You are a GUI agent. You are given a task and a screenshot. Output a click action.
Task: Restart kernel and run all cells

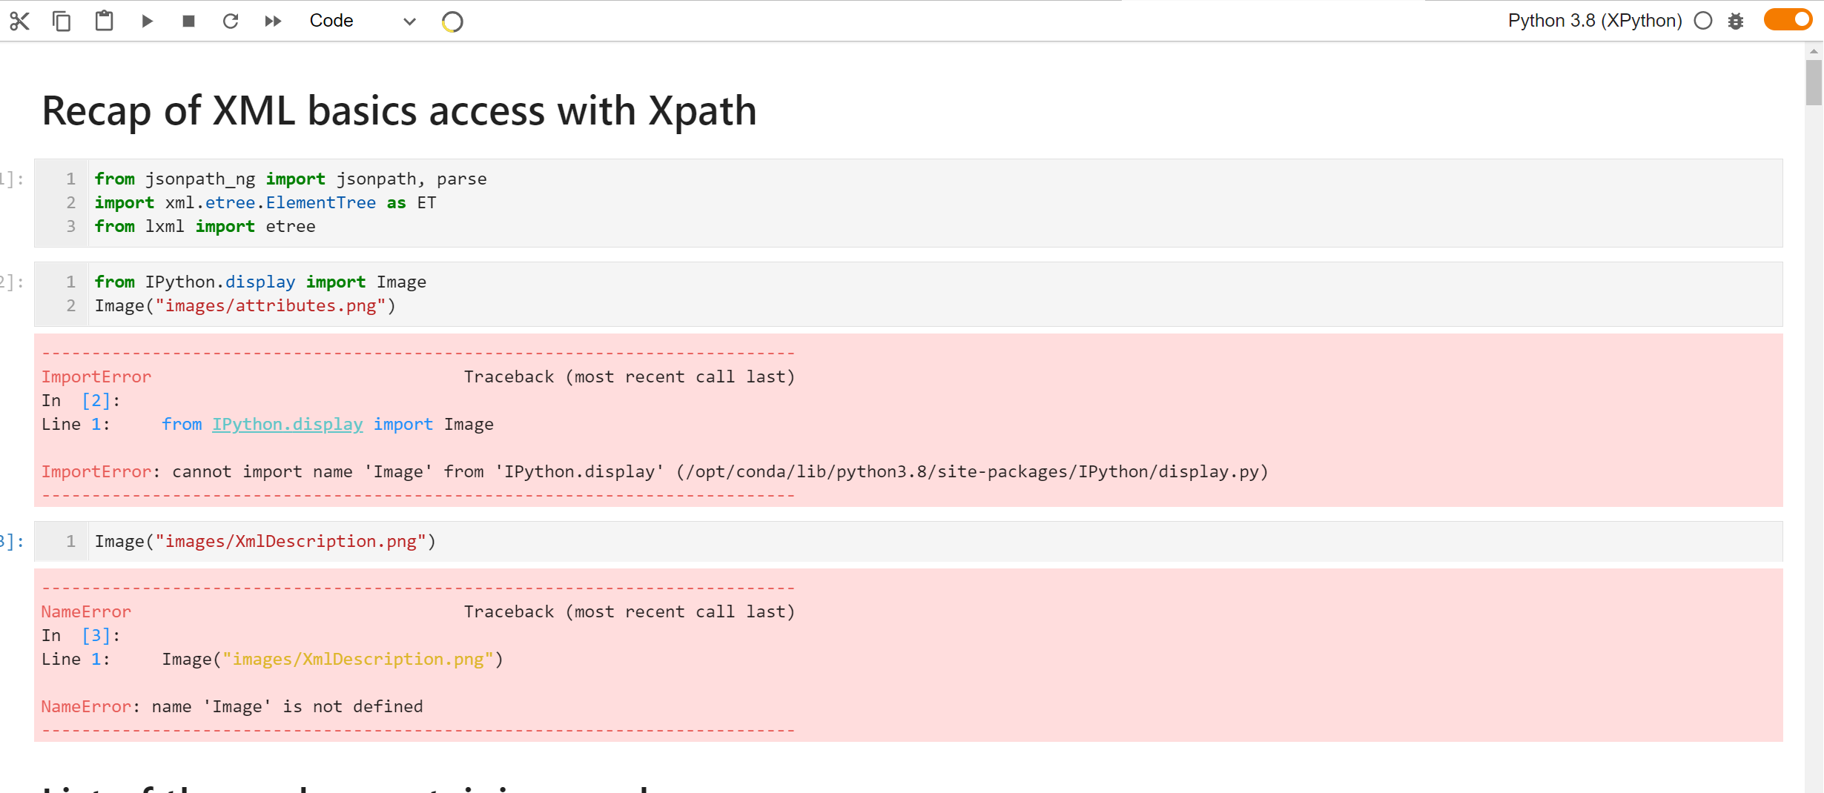click(x=273, y=21)
